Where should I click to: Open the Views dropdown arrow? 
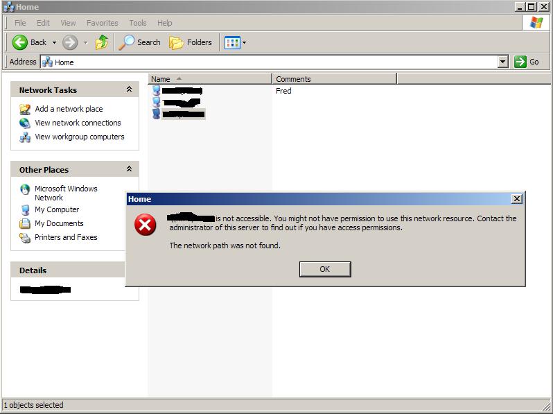click(244, 43)
